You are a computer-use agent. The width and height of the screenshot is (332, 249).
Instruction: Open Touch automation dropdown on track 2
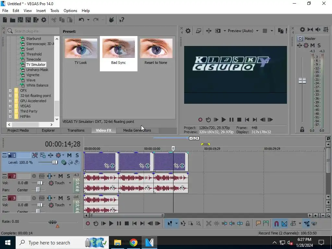[70, 183]
